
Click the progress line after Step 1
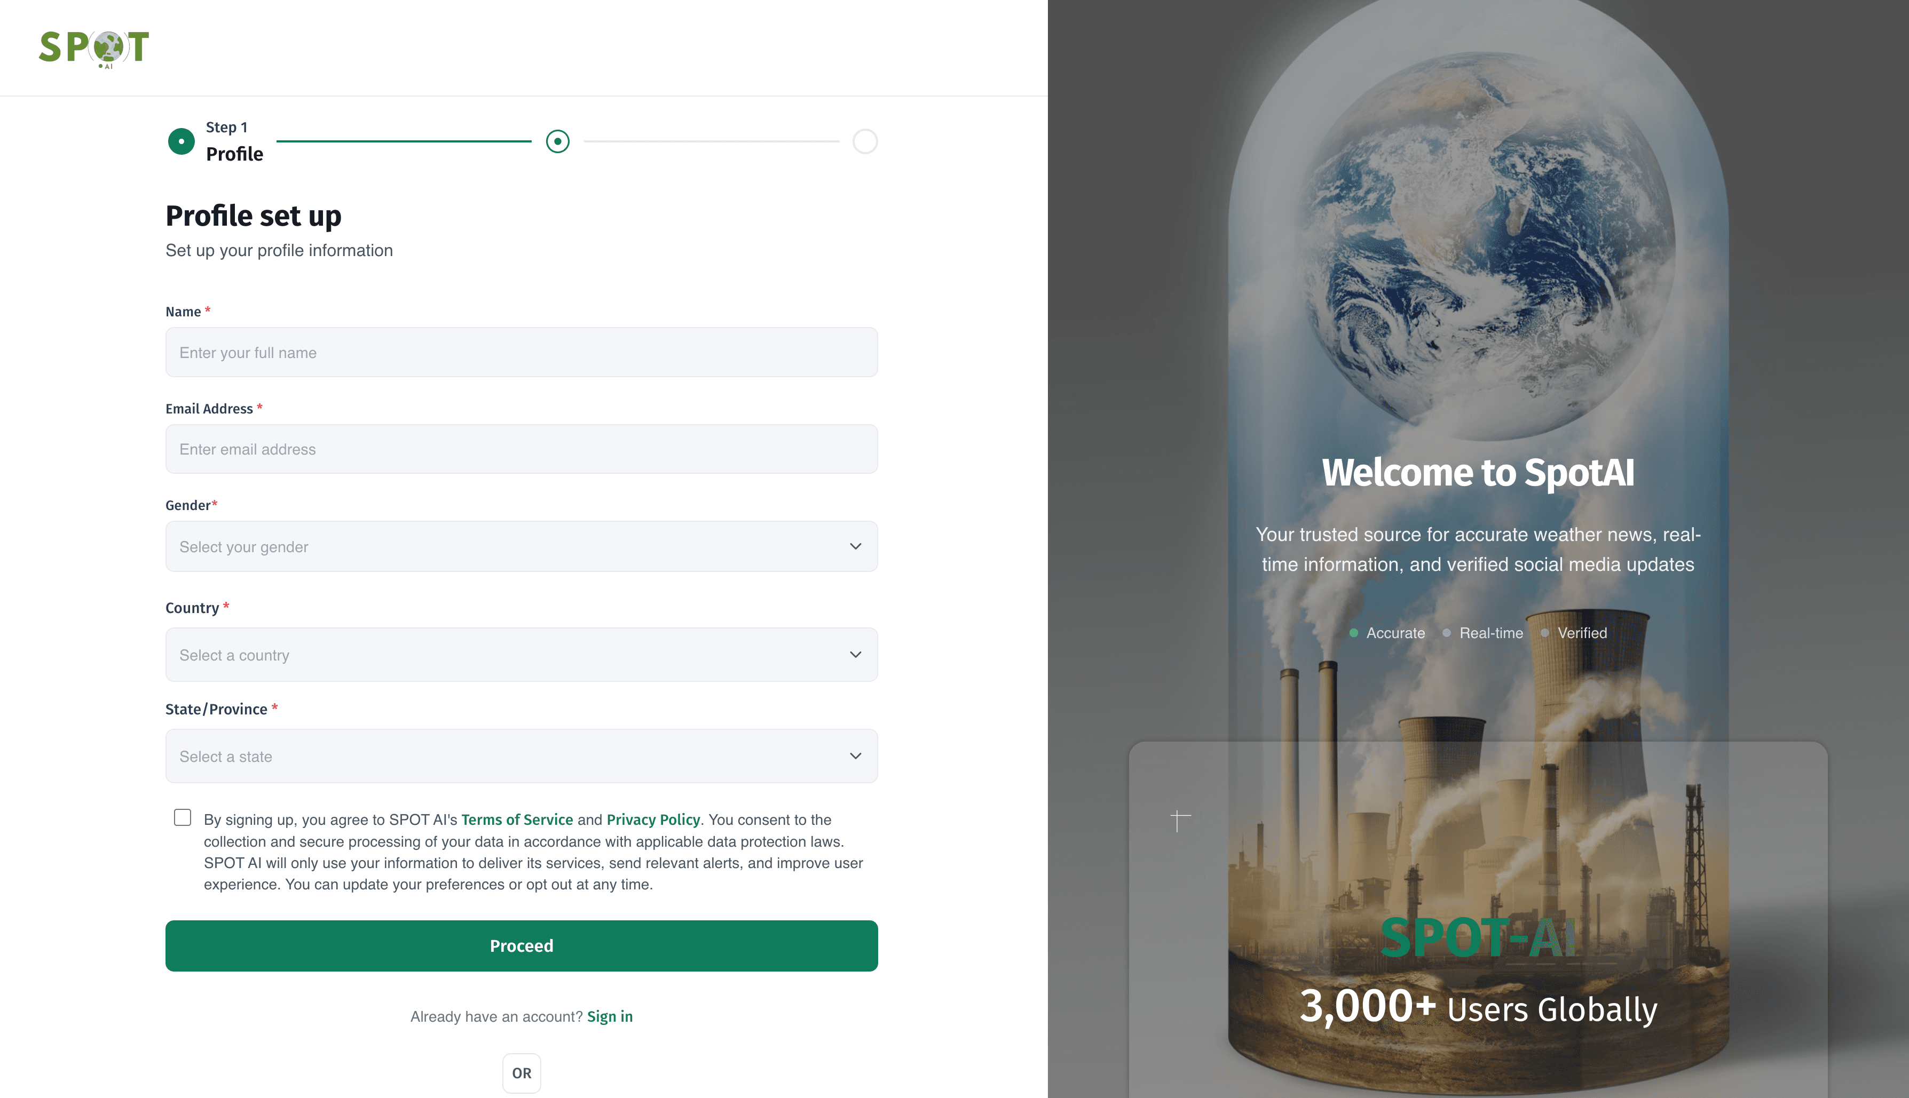coord(404,141)
